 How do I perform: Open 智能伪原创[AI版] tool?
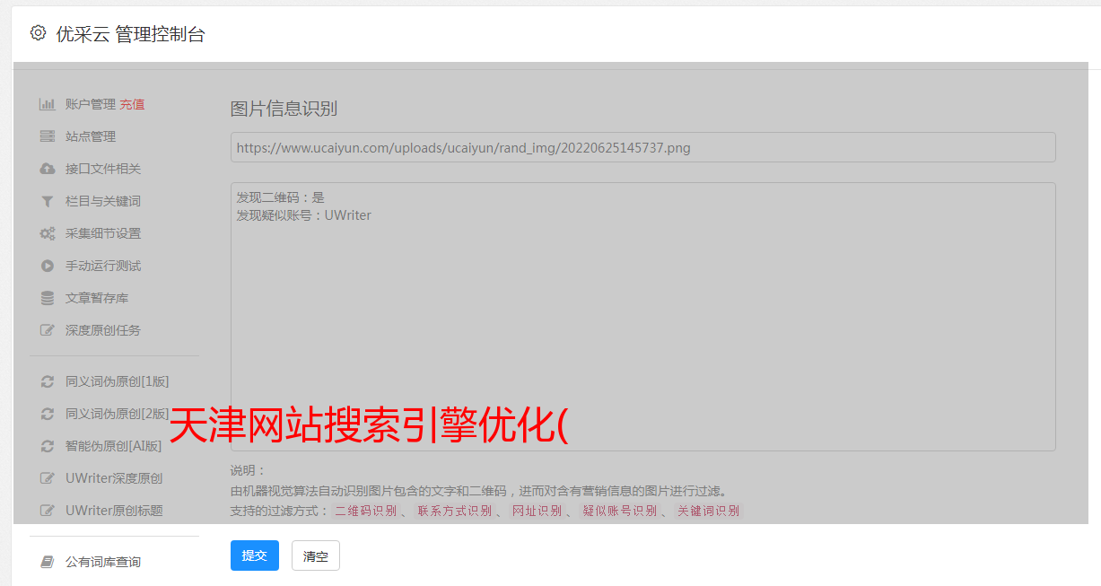114,446
